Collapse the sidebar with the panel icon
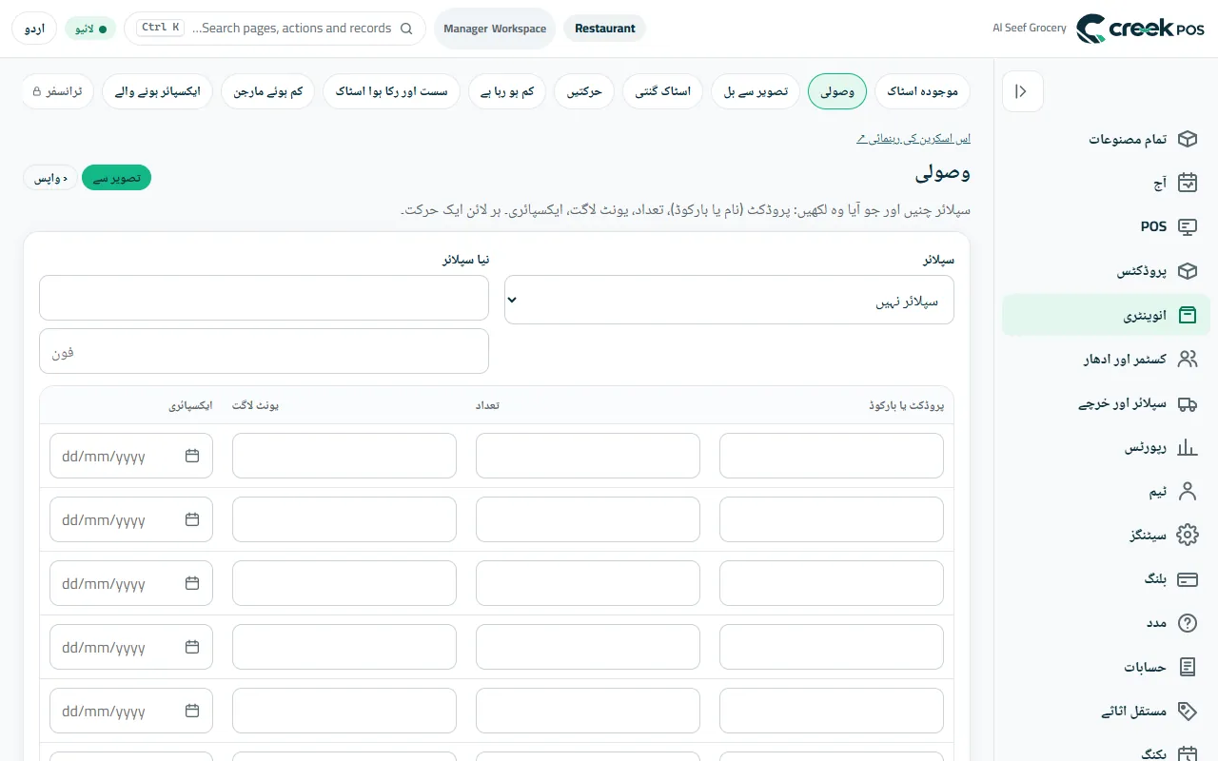The image size is (1218, 761). tap(1022, 91)
